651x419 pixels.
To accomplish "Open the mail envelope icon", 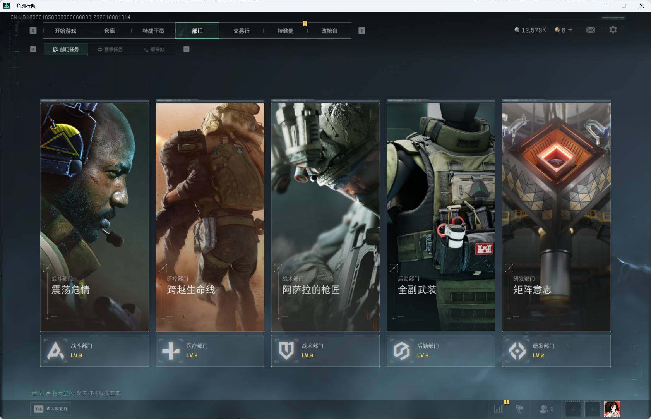I will click(591, 30).
